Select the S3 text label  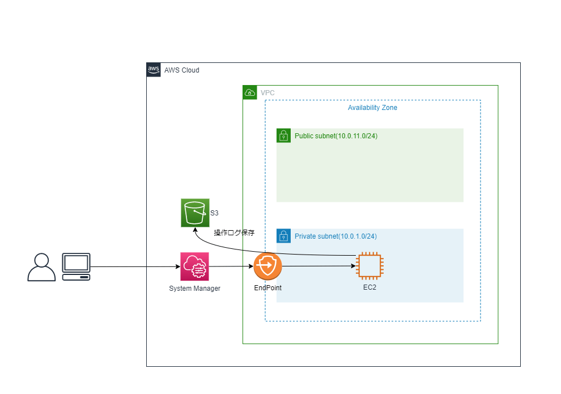(214, 213)
